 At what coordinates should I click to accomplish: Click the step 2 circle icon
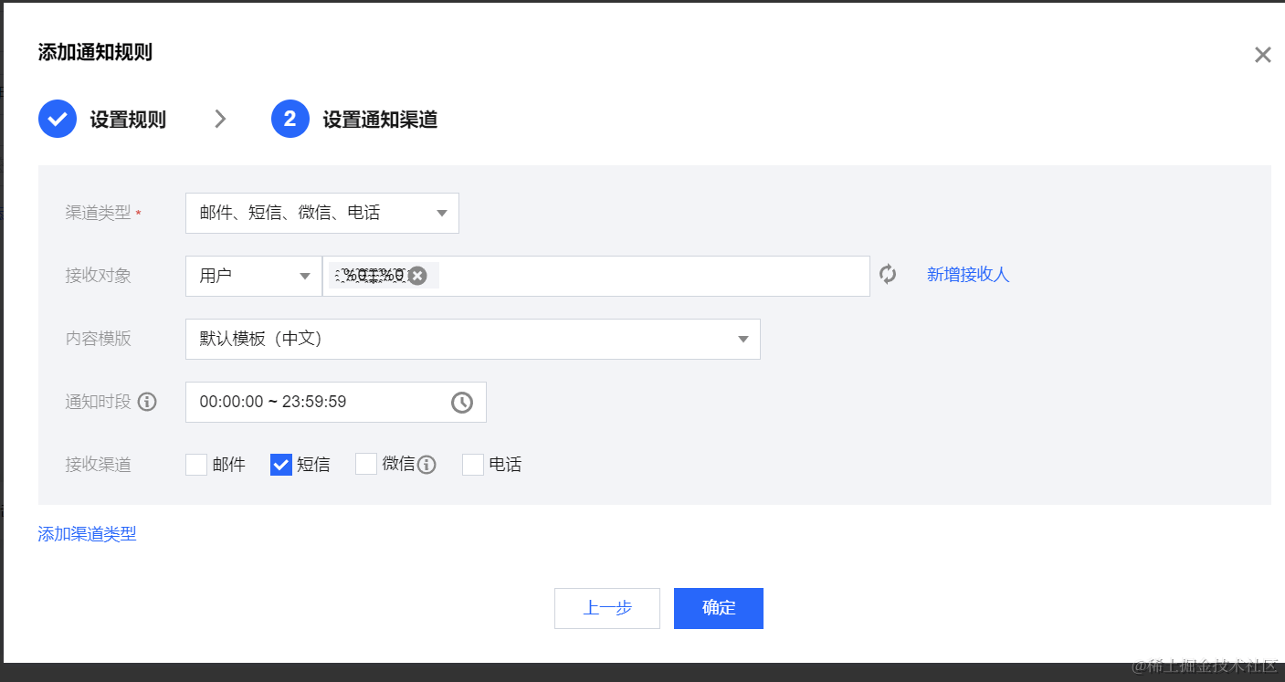[290, 119]
